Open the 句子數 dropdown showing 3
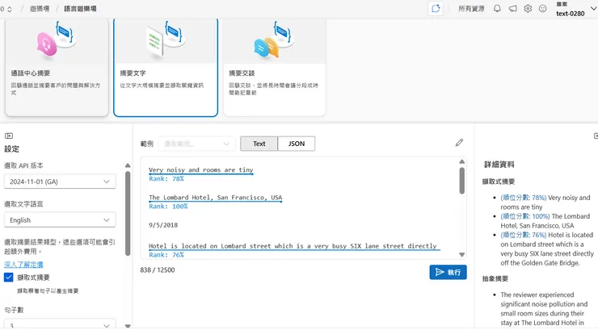 (60, 324)
